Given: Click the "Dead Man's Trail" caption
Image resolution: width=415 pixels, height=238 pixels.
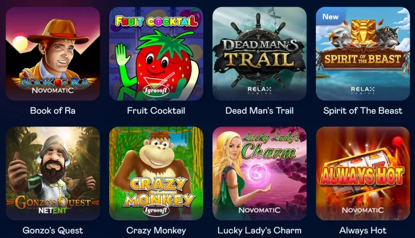Looking at the screenshot, I should pyautogui.click(x=260, y=110).
